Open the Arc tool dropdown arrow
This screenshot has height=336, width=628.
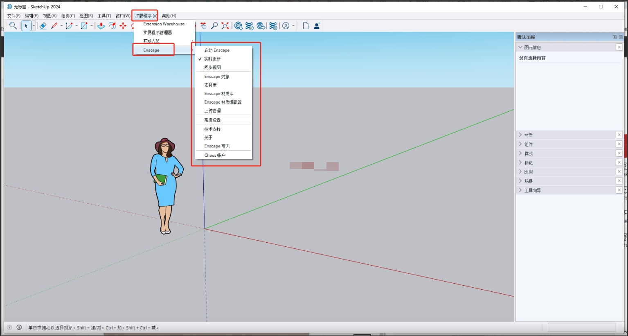(x=77, y=26)
